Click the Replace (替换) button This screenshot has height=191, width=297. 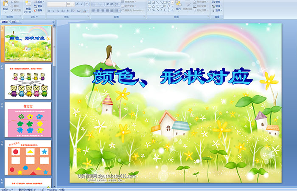click(x=216, y=6)
